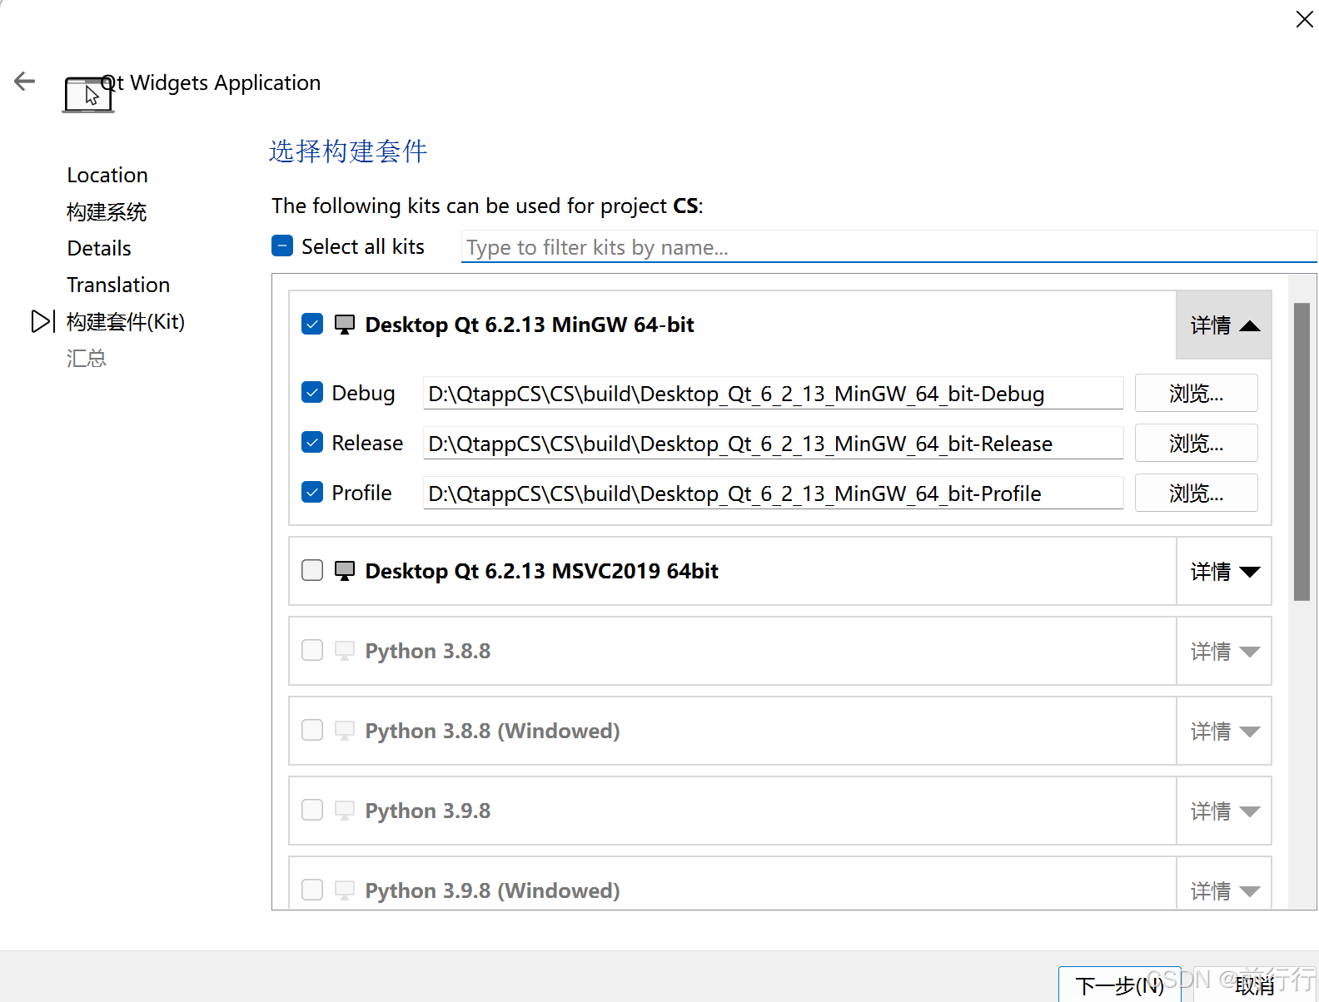This screenshot has height=1002, width=1319.
Task: Click the Python 3.9.8 (Windowed) label
Action: (493, 890)
